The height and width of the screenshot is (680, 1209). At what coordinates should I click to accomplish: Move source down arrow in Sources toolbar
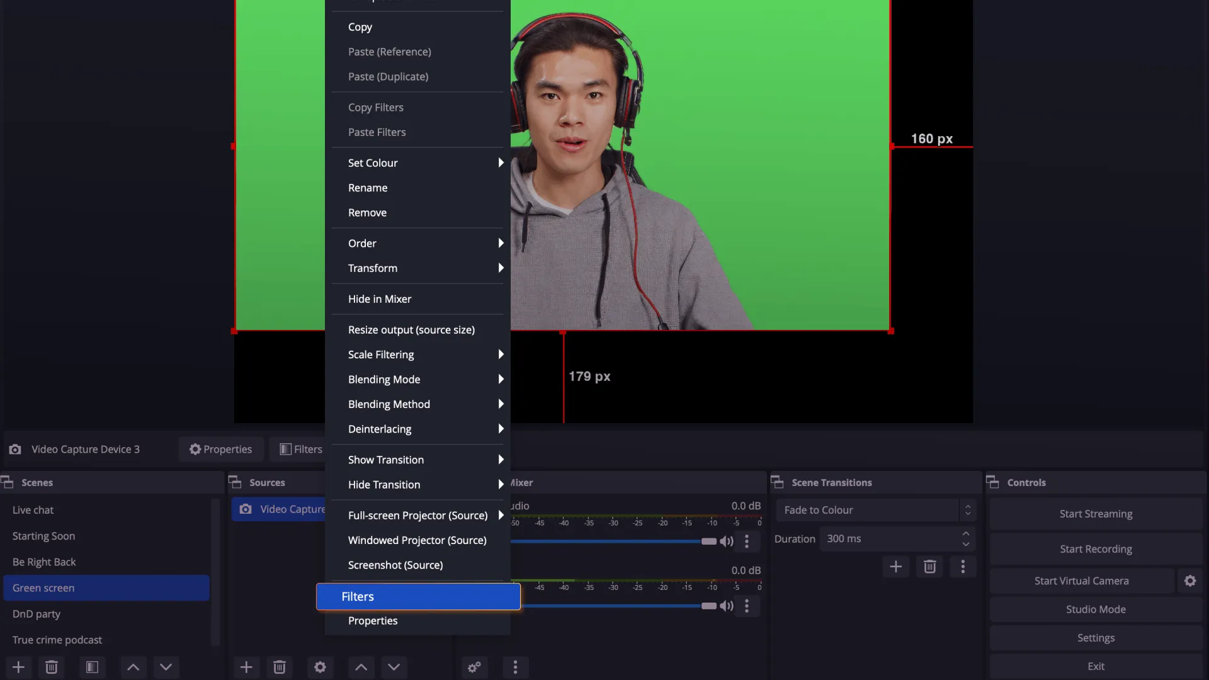coord(394,667)
